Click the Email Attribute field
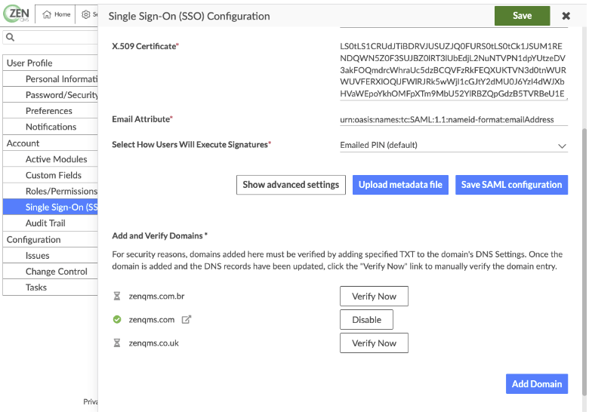The image size is (589, 418). [453, 119]
